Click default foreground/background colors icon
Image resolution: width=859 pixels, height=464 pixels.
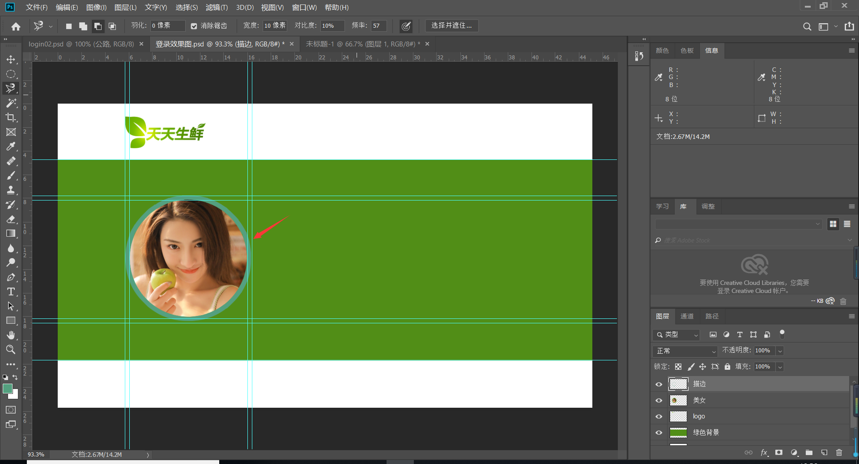coord(5,377)
